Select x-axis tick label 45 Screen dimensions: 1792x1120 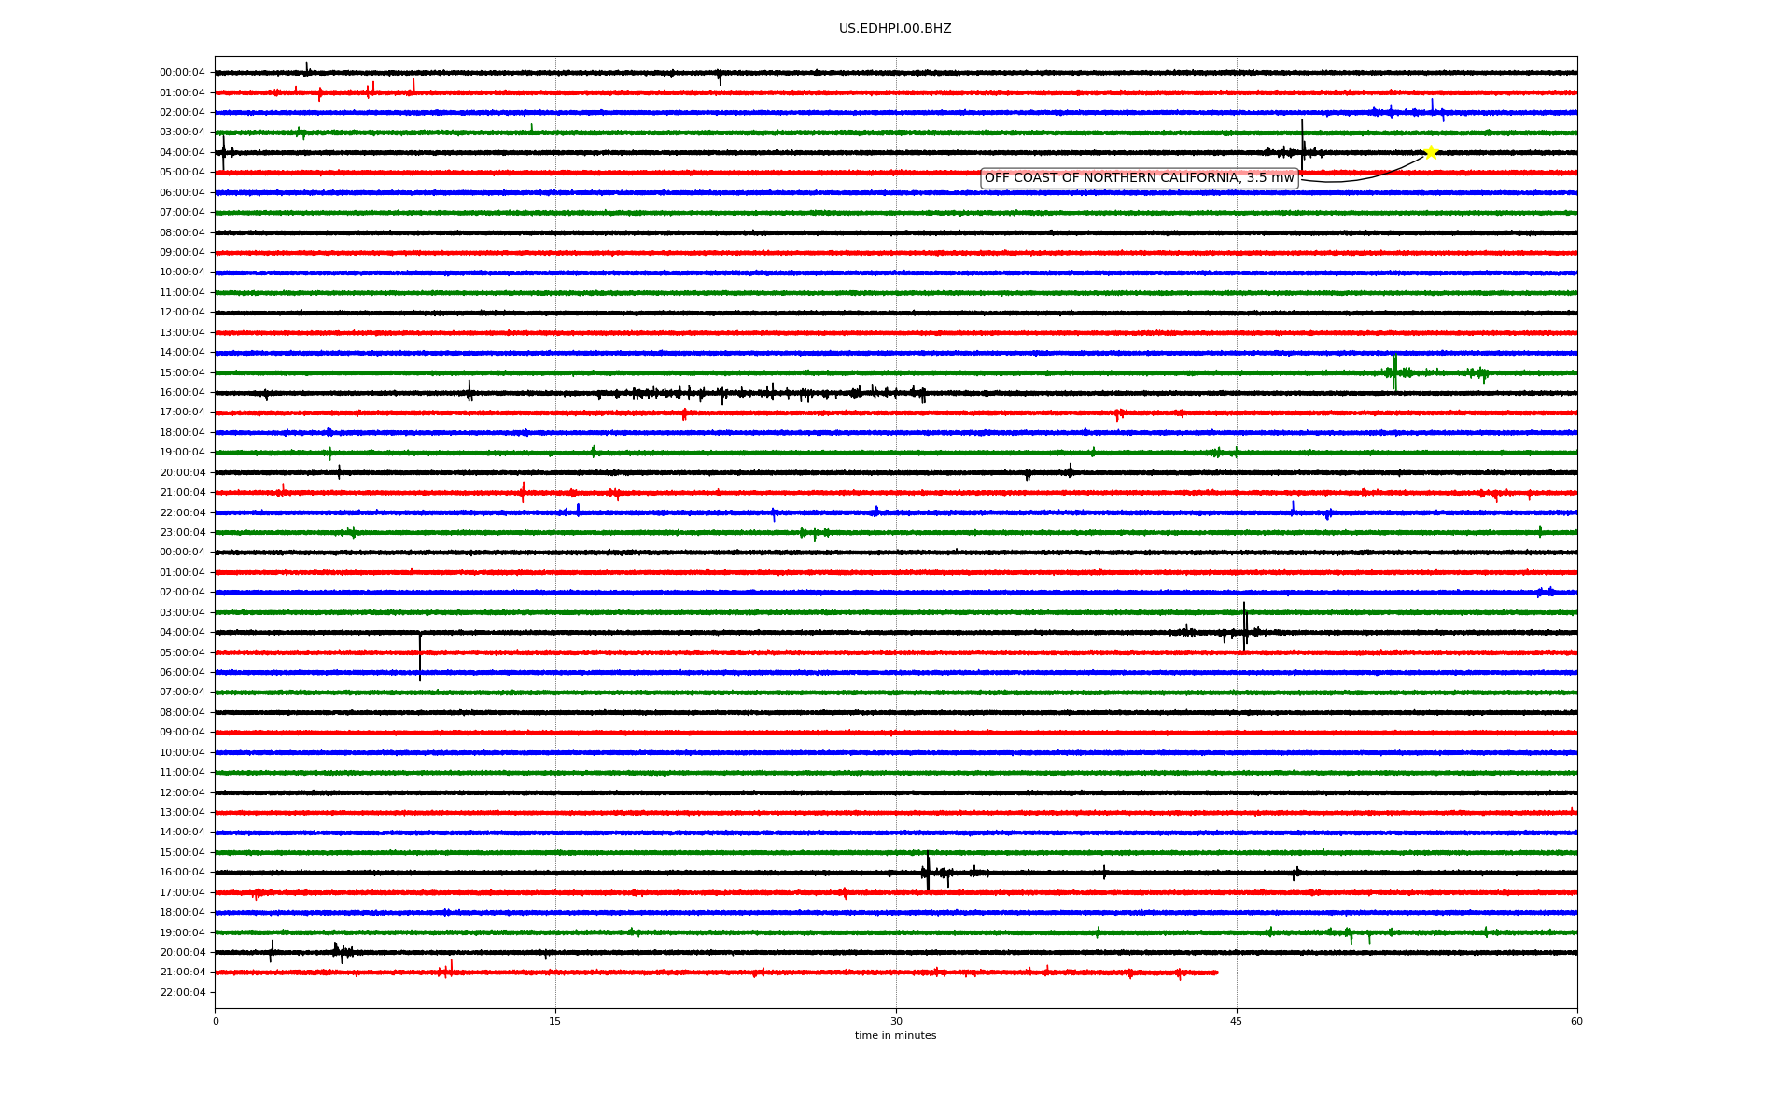click(x=1237, y=1021)
